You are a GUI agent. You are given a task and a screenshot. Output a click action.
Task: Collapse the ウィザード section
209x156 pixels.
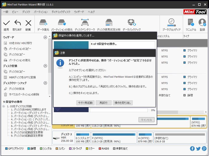[45, 37]
